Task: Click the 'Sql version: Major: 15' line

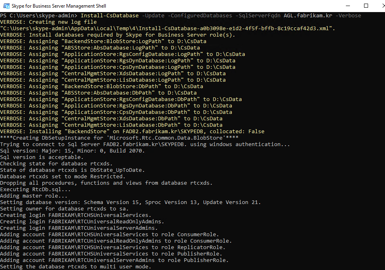Action: click(73, 150)
